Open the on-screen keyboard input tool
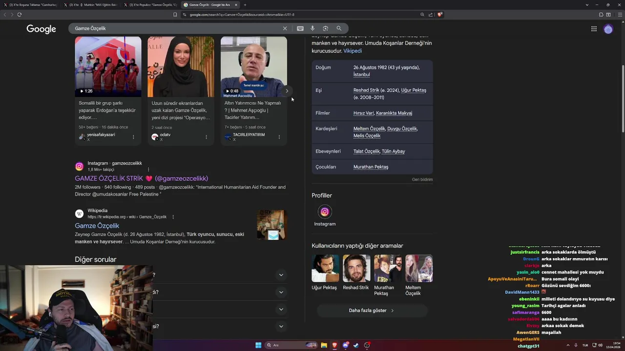625x351 pixels. tap(300, 28)
